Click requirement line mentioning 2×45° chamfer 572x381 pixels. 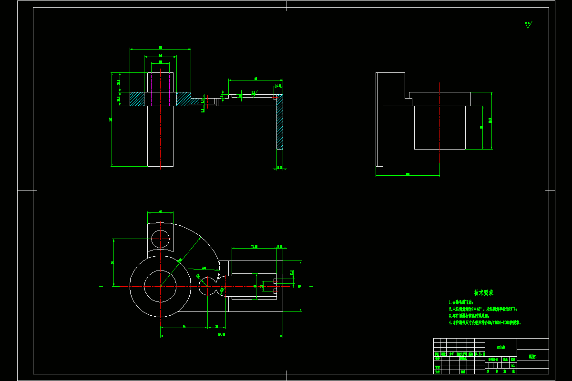[x=483, y=309]
